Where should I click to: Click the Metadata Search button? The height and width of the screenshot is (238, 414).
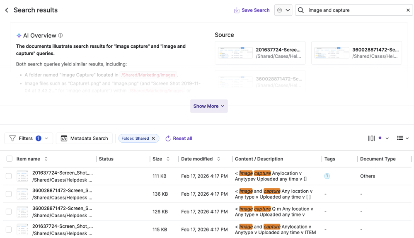(84, 138)
